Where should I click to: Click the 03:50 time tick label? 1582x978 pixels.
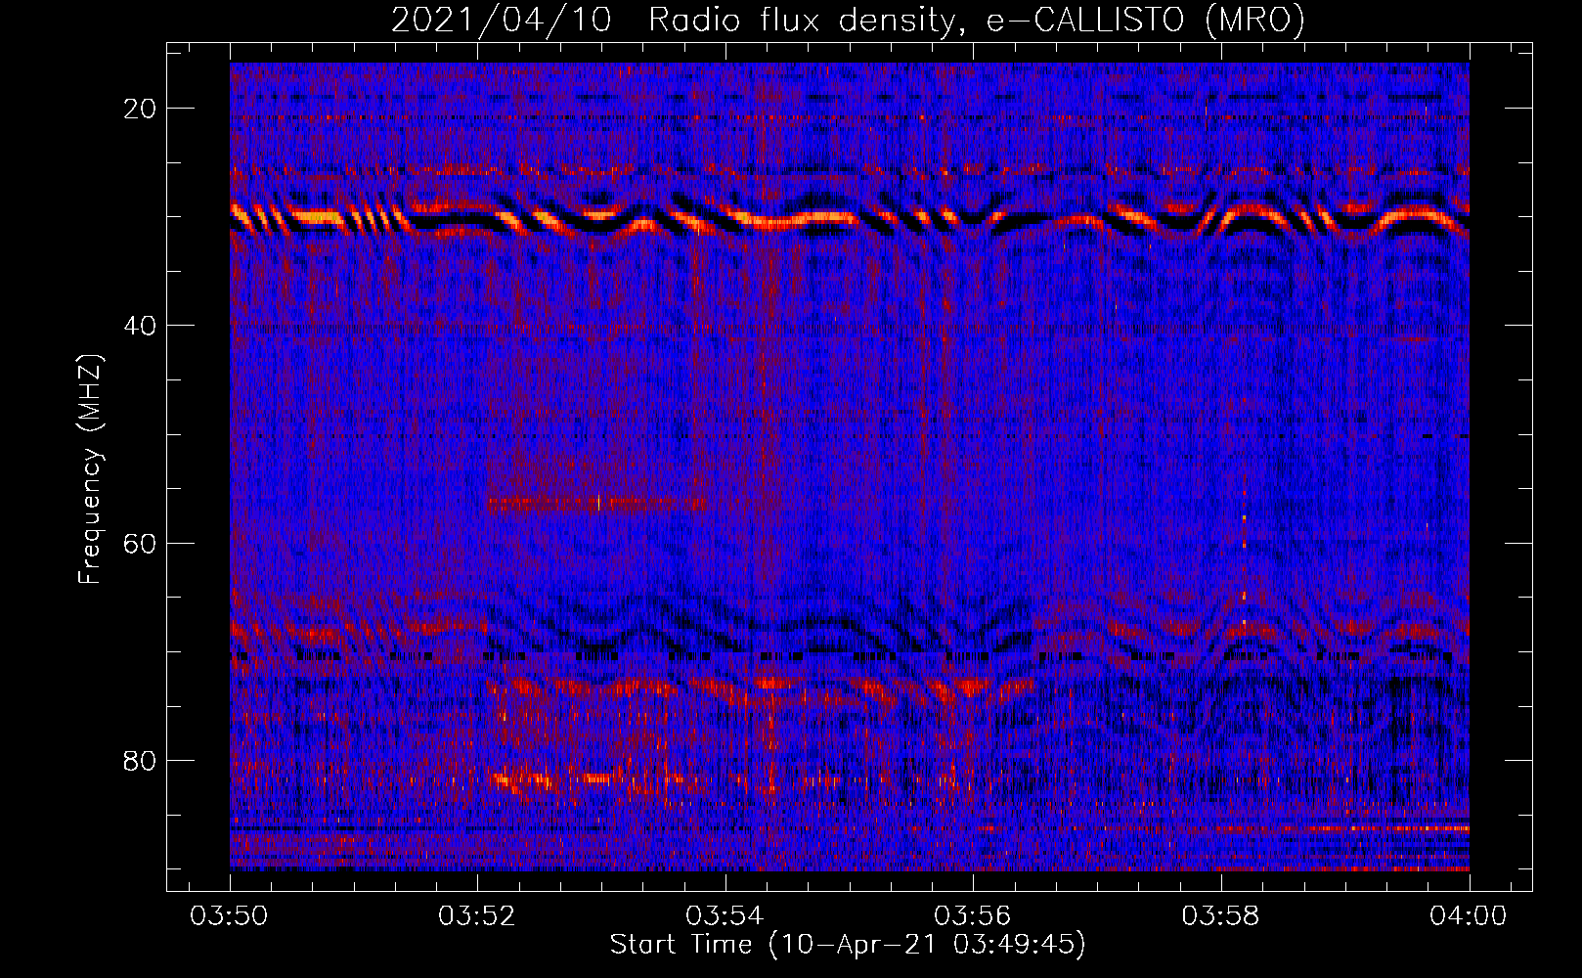click(230, 916)
